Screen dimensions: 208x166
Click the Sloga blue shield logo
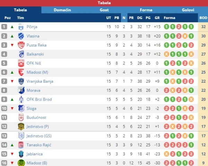(21, 108)
